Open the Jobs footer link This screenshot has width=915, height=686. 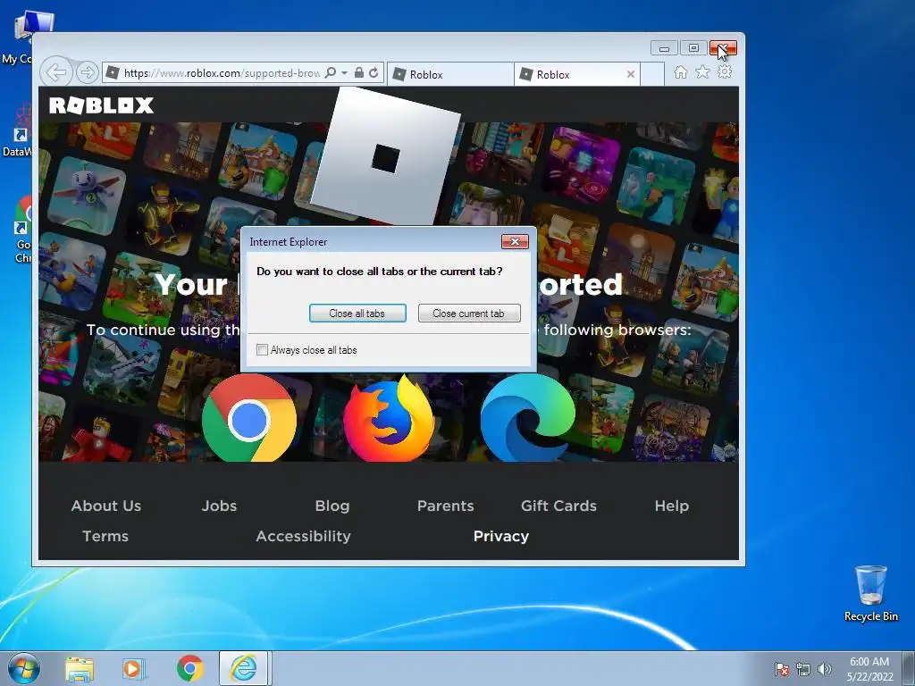[x=220, y=506]
